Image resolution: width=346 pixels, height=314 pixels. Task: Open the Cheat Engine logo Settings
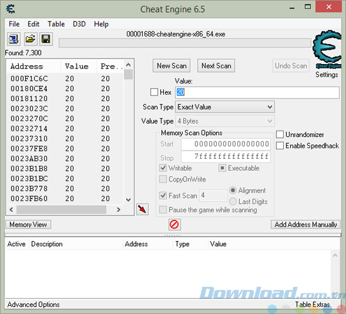tap(327, 54)
